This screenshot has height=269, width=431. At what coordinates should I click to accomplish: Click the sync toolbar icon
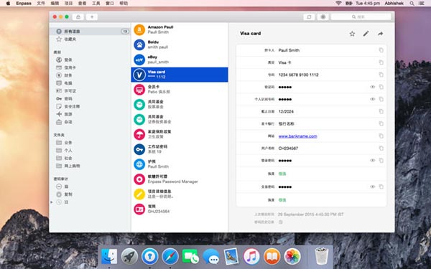click(309, 17)
